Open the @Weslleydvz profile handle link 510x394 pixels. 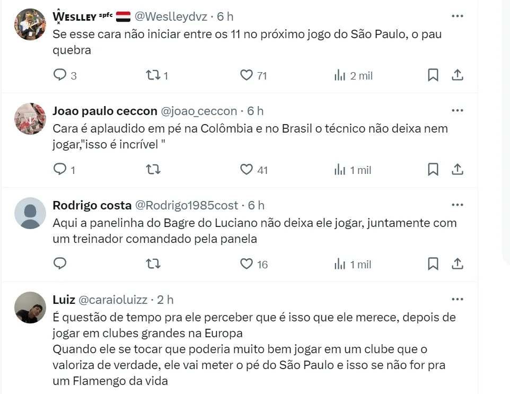pyautogui.click(x=169, y=16)
